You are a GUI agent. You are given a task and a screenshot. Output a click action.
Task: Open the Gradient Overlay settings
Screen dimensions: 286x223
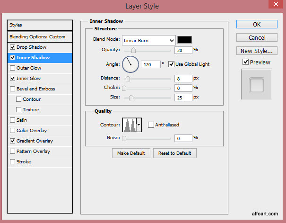tap(35, 141)
